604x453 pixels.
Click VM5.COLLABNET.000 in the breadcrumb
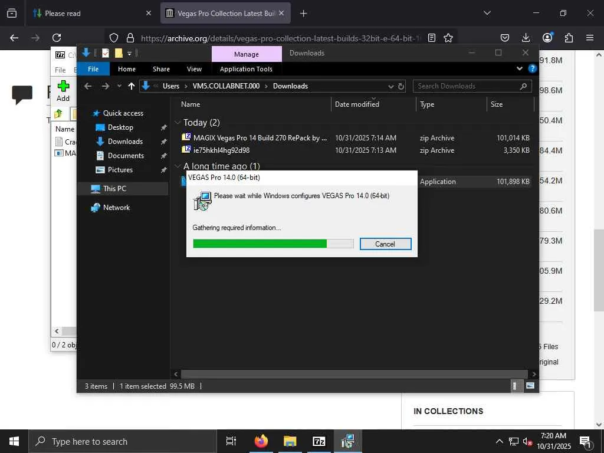(226, 86)
